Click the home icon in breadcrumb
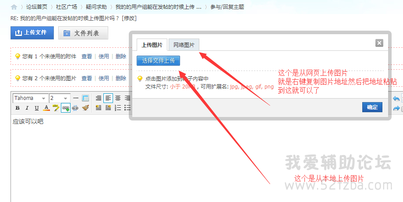 pos(14,7)
